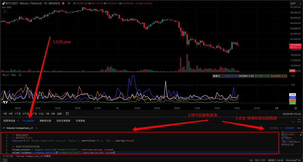The width and height of the screenshot is (303, 162).
Task: Click the white 0.44 value tag on the axis
Action: 293,94
